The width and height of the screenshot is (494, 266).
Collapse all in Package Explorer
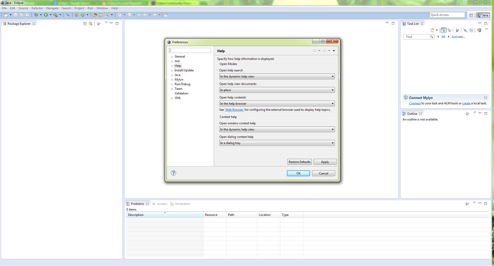pyautogui.click(x=85, y=24)
